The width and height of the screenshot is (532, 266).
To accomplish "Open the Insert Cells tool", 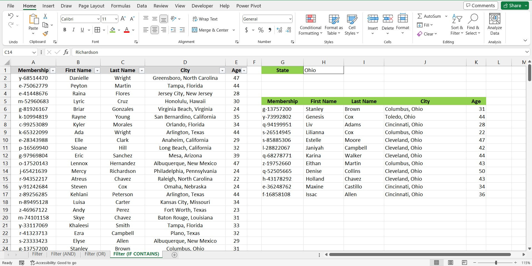I will pyautogui.click(x=372, y=24).
